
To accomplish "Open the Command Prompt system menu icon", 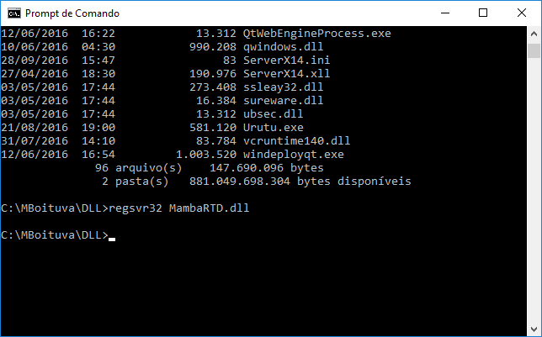I will [x=14, y=13].
